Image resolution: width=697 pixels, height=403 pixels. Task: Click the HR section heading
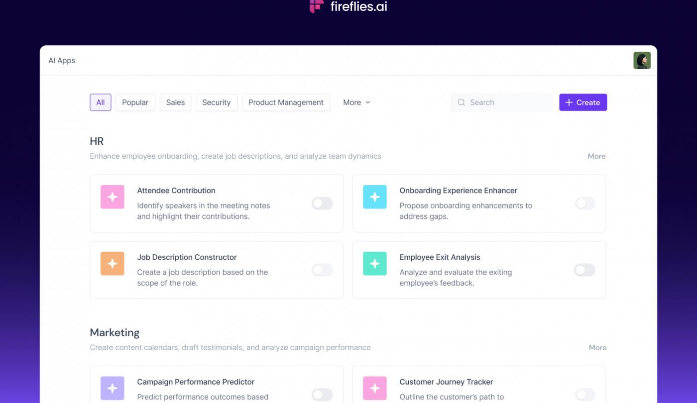click(x=97, y=141)
